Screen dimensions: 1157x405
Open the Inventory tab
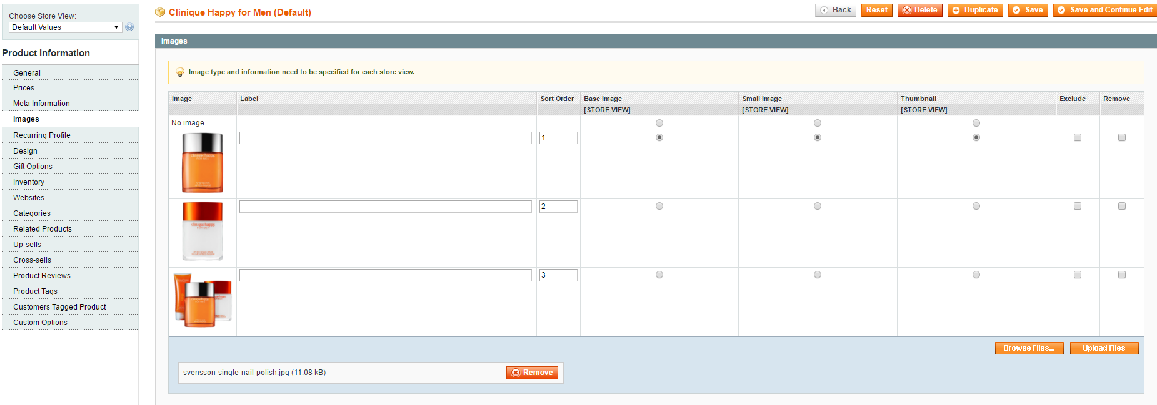[x=70, y=182]
